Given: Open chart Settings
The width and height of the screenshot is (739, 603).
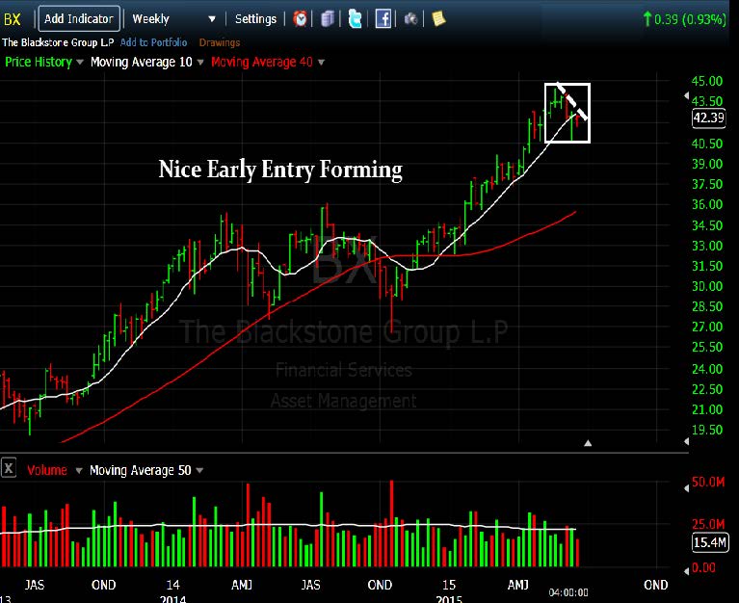Looking at the screenshot, I should 255,19.
